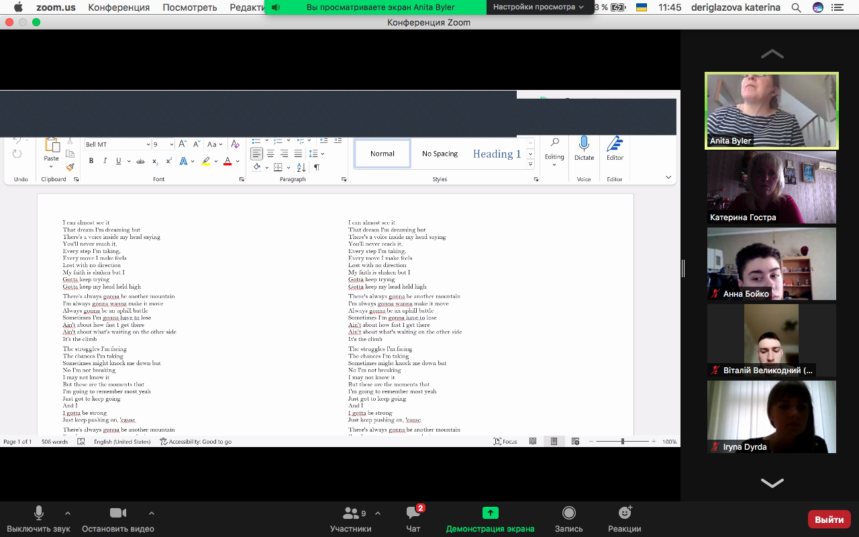The height and width of the screenshot is (537, 859).
Task: Expand the Paste options arrow
Action: [52, 166]
